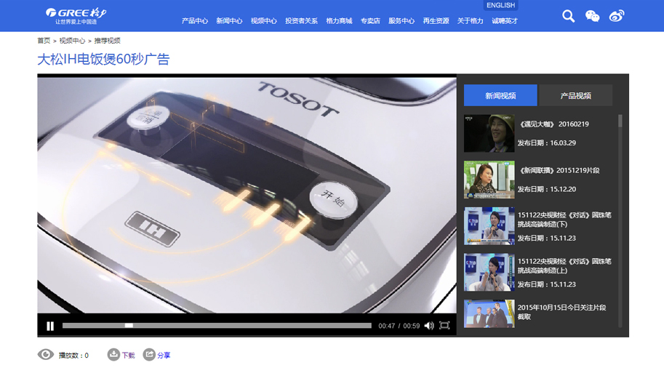Open 视频中心 menu
The width and height of the screenshot is (664, 373).
tap(263, 21)
